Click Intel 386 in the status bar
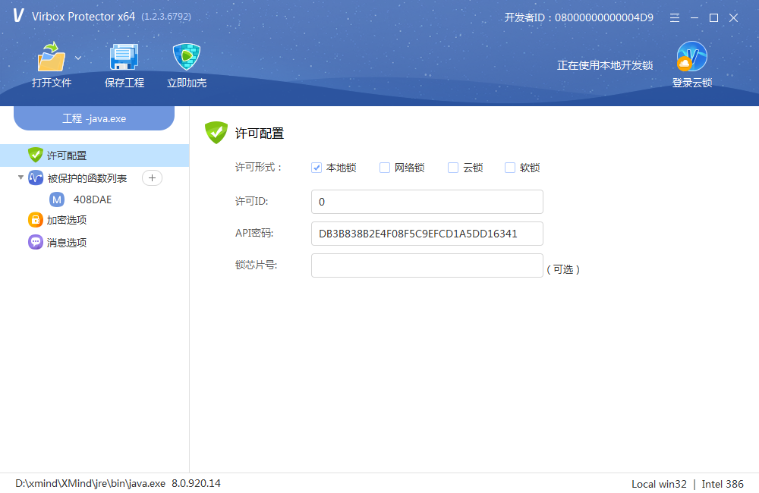The height and width of the screenshot is (493, 759). [x=723, y=484]
